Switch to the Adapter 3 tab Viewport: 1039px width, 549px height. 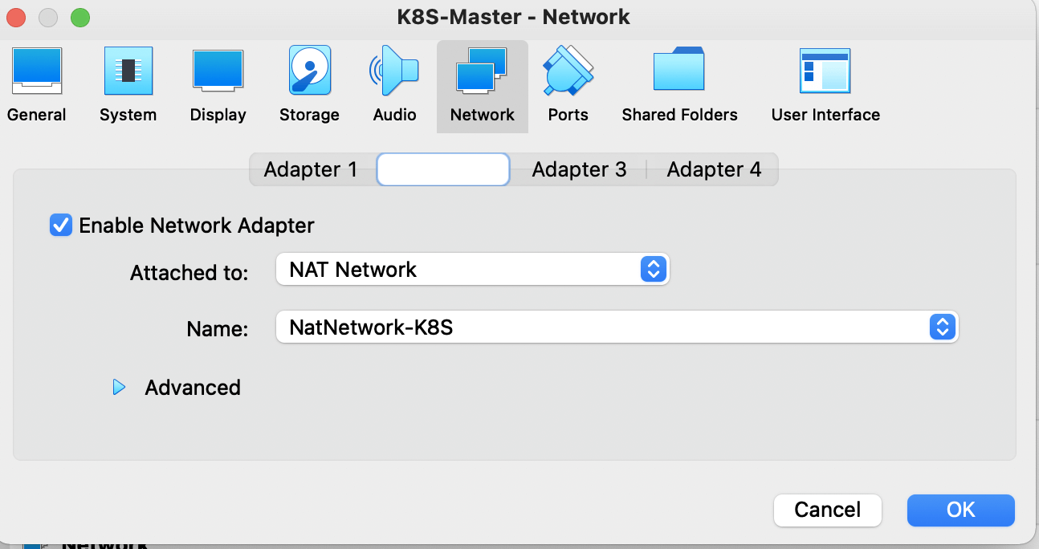click(x=579, y=170)
